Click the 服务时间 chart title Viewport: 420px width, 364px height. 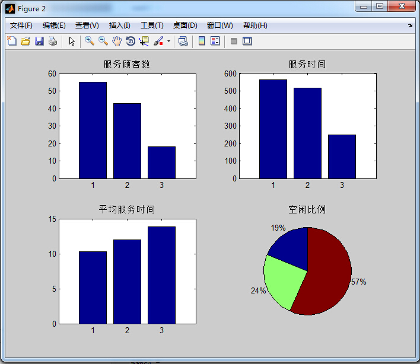coord(307,64)
